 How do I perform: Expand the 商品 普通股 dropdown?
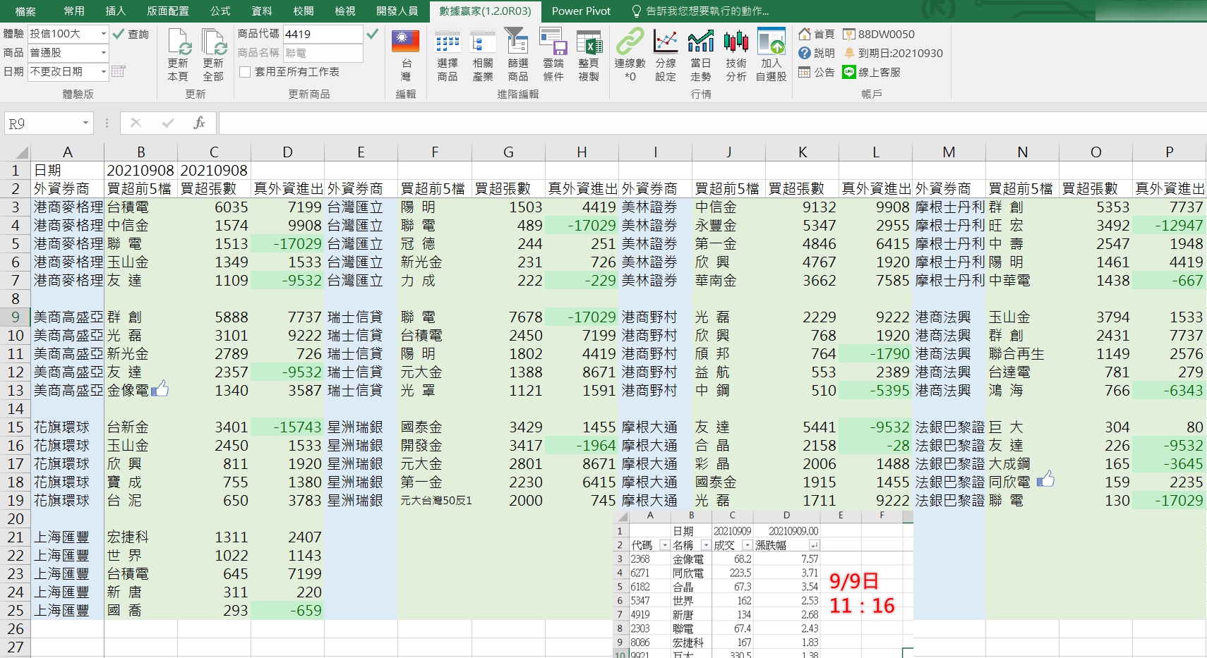tap(104, 52)
